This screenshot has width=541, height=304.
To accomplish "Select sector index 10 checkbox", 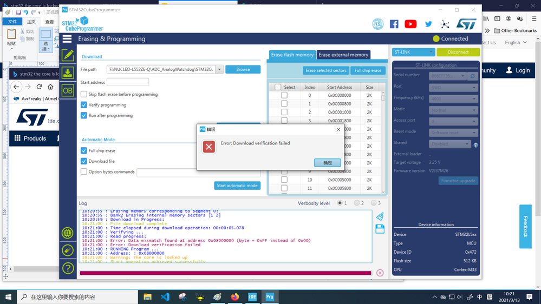I will point(284,180).
